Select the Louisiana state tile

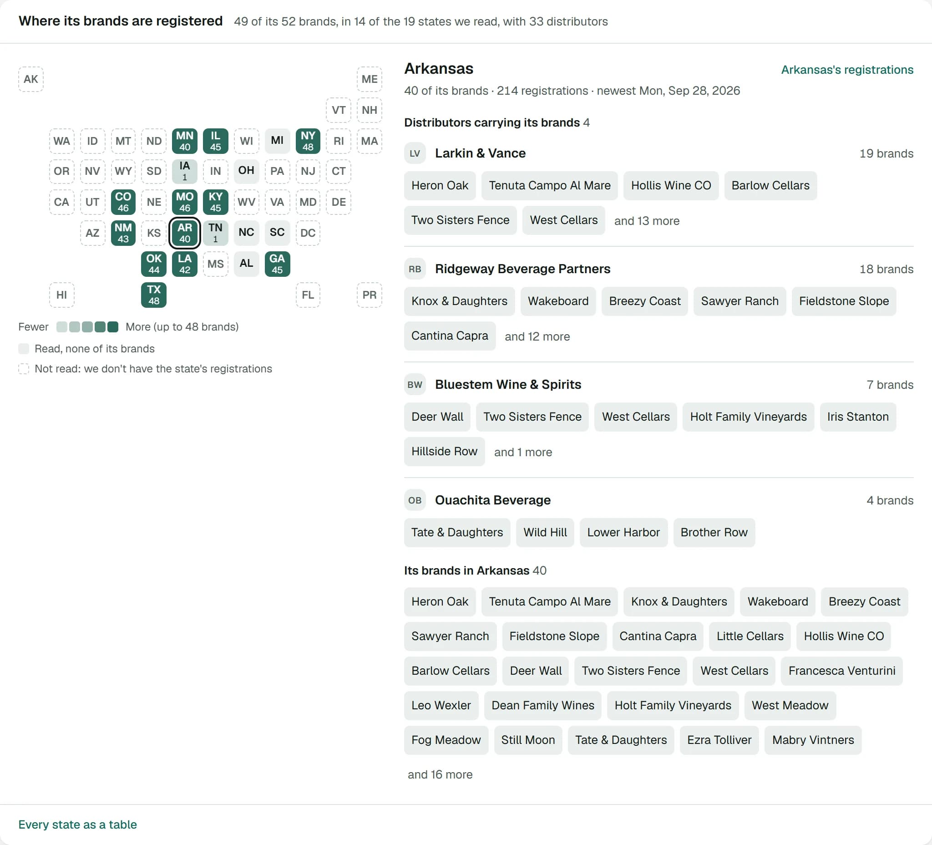(184, 264)
